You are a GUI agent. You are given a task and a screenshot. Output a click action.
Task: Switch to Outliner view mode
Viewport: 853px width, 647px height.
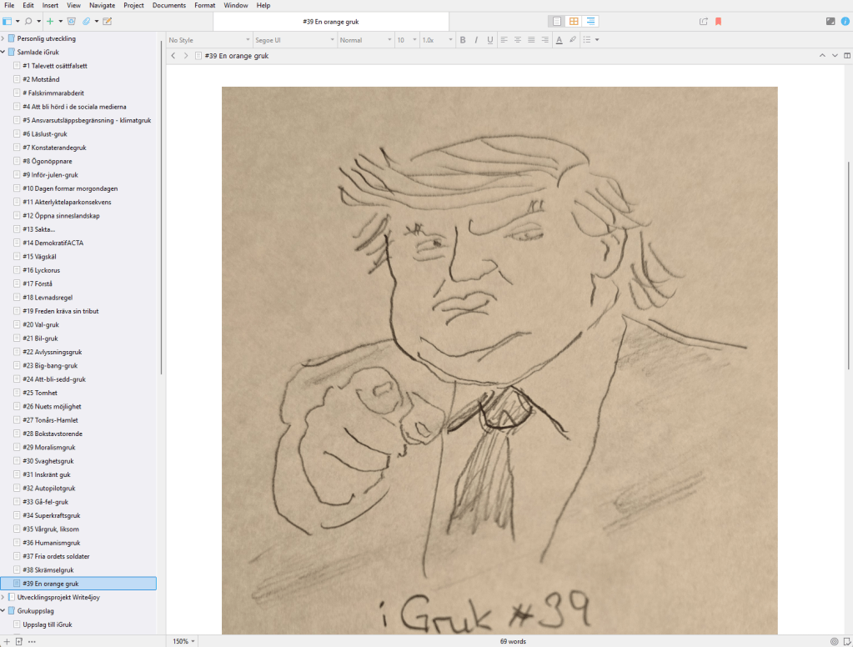[x=590, y=21]
